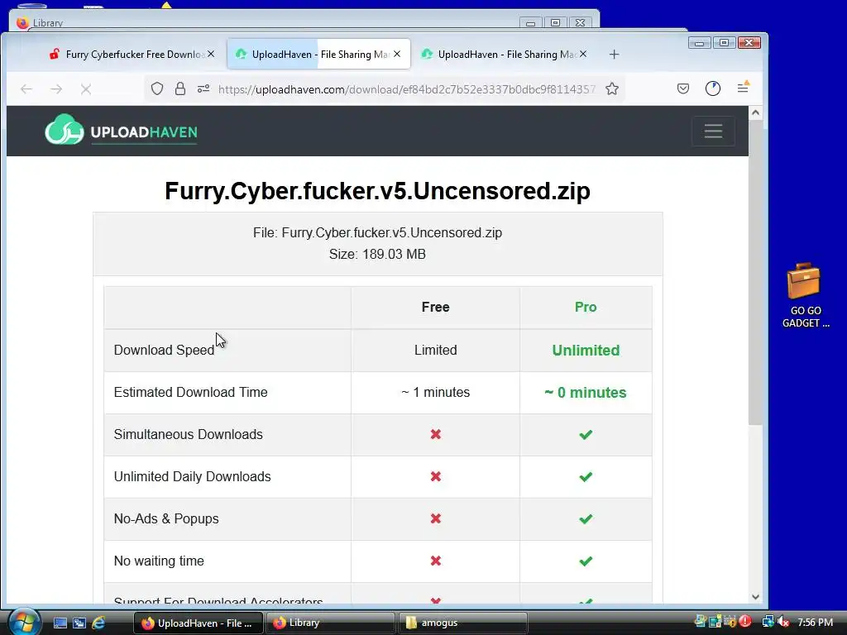Click the vertical scrollbar thumb
This screenshot has height=635, width=847.
756,273
